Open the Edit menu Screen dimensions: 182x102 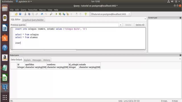17,10
